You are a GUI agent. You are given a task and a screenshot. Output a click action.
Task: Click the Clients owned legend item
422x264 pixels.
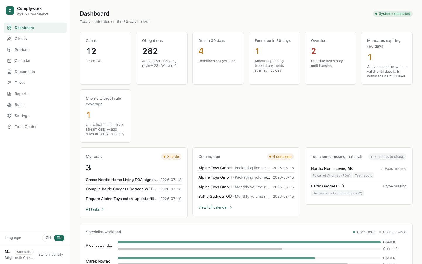click(393, 232)
